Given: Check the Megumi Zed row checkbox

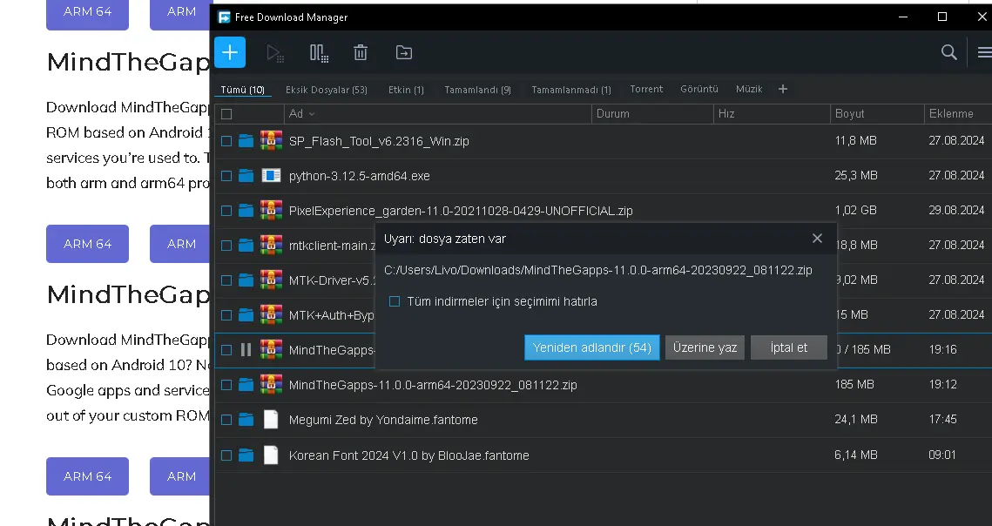Looking at the screenshot, I should point(226,420).
